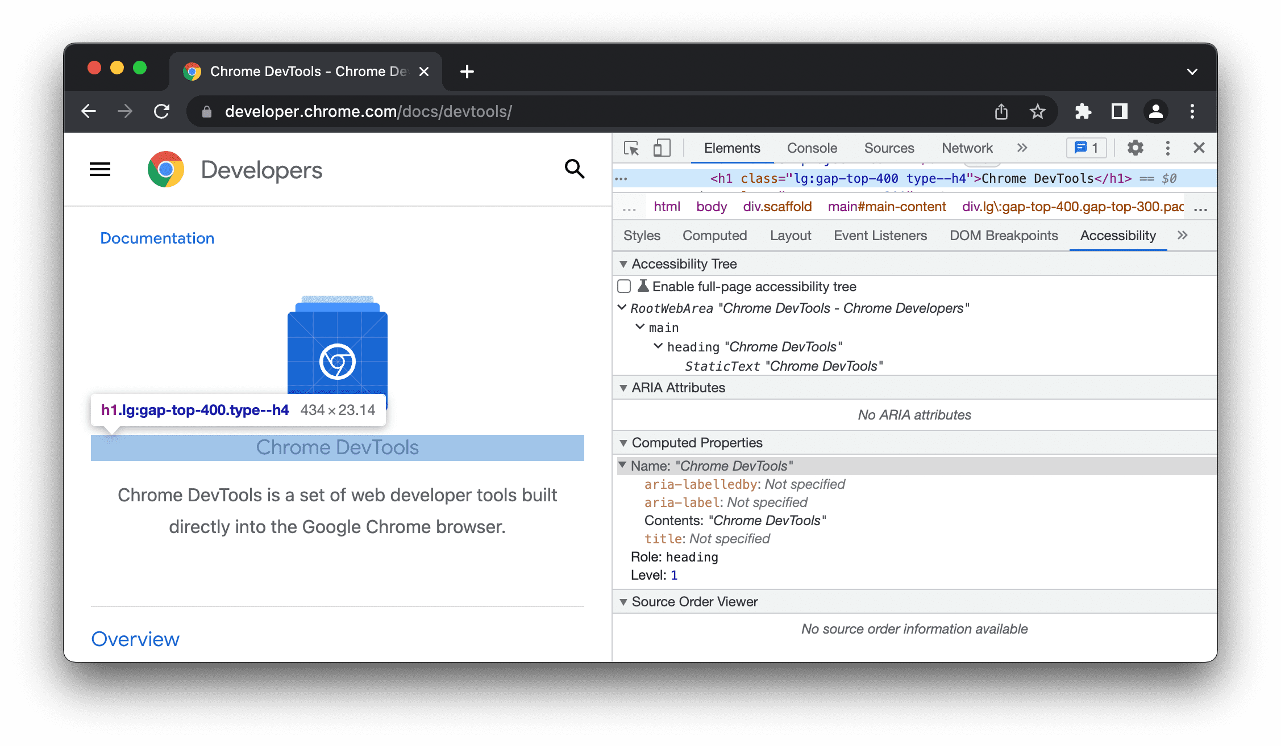The image size is (1281, 746).
Task: Click the Network panel icon
Action: coord(967,148)
